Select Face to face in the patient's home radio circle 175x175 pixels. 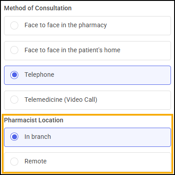coord(14,50)
